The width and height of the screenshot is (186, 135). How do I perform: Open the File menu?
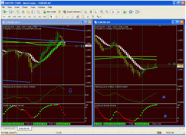pos(3,7)
